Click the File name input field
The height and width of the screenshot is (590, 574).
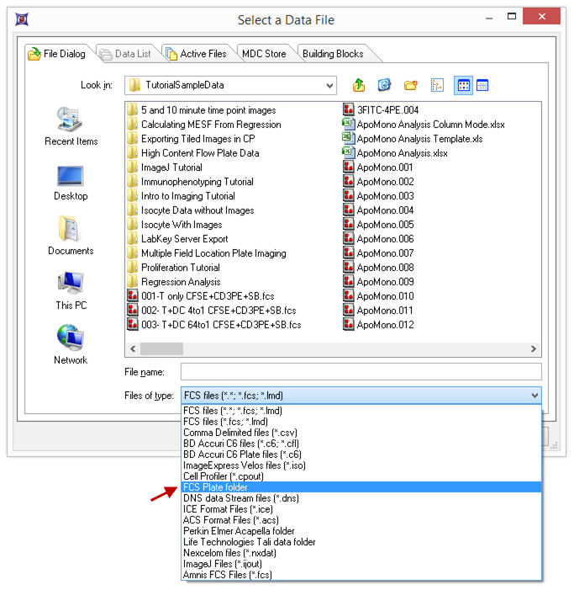361,371
